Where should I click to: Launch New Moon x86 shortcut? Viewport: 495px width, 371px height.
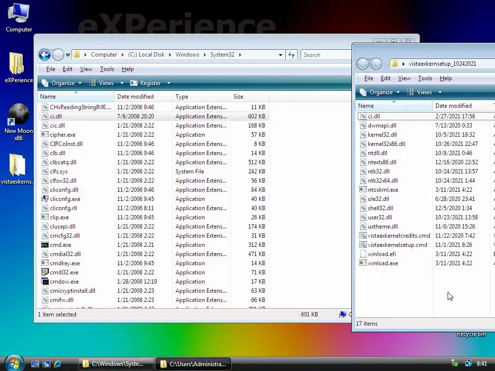[x=19, y=122]
